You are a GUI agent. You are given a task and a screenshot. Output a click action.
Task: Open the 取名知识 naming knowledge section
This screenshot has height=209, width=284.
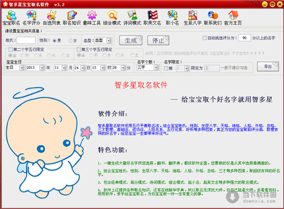72,18
